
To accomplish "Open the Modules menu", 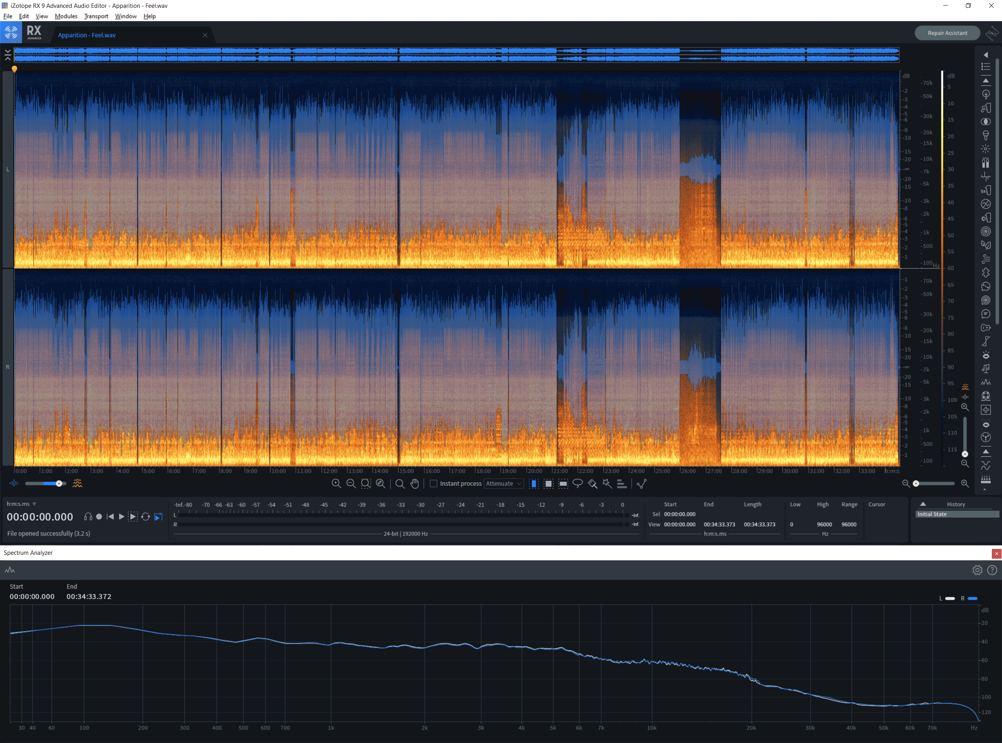I will click(66, 16).
